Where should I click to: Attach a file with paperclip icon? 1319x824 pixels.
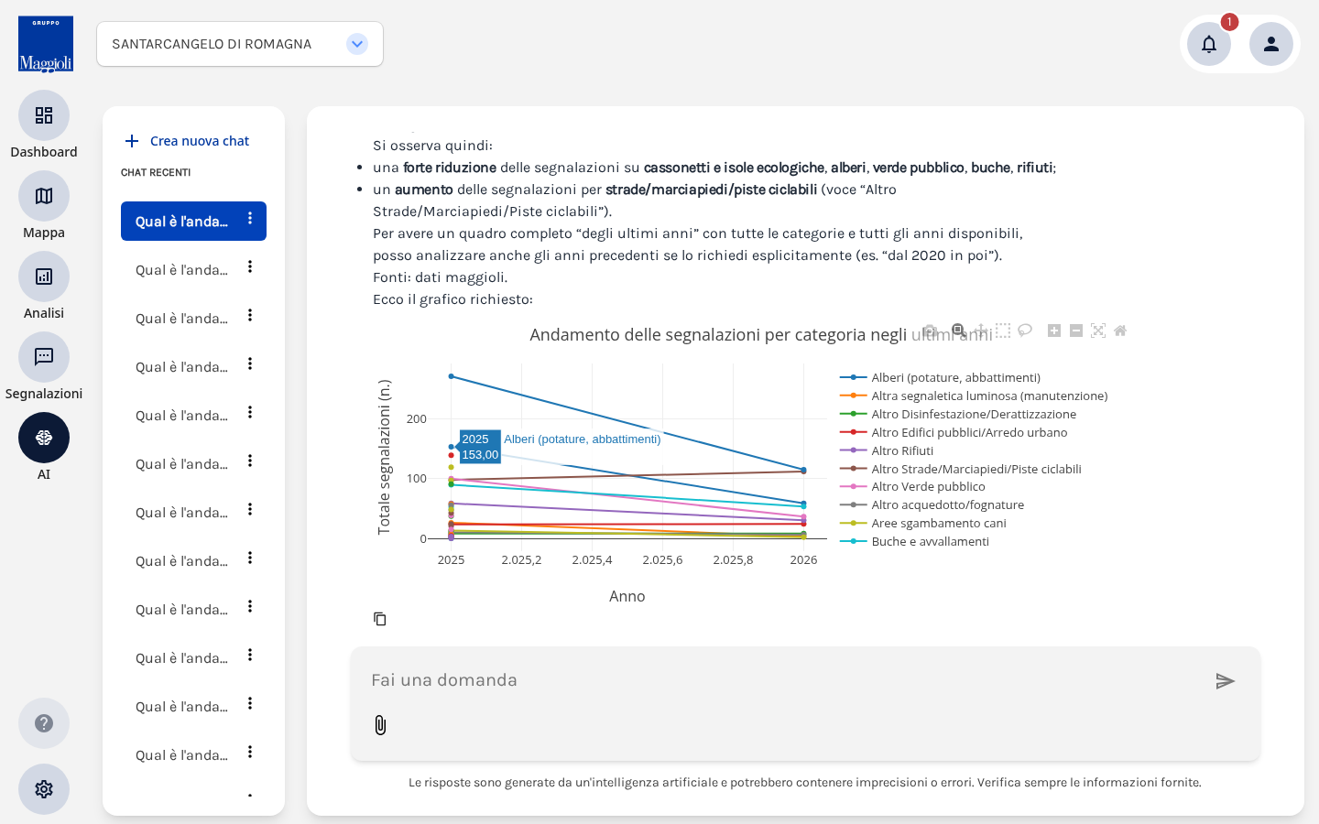click(x=381, y=725)
